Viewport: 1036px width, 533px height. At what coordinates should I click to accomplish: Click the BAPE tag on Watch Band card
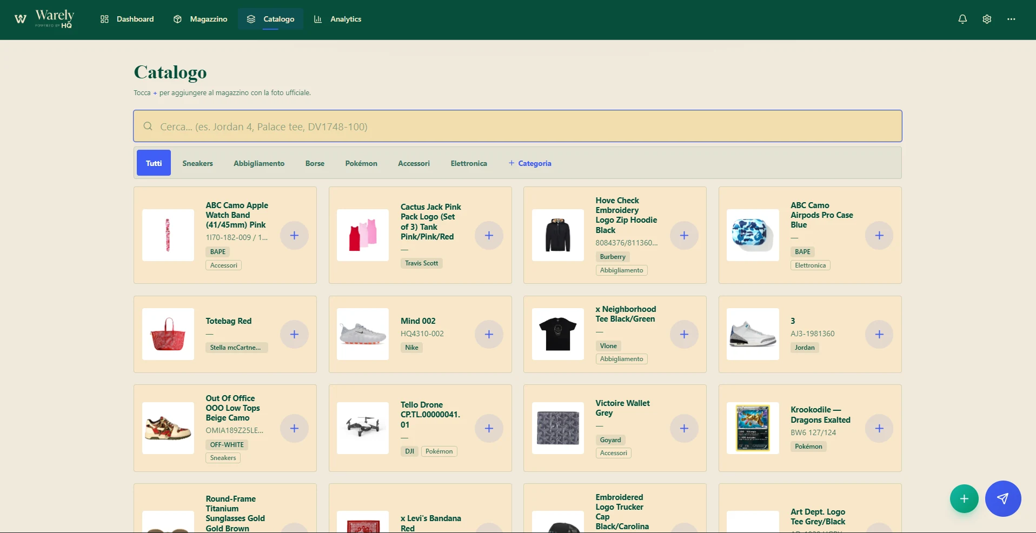(218, 251)
